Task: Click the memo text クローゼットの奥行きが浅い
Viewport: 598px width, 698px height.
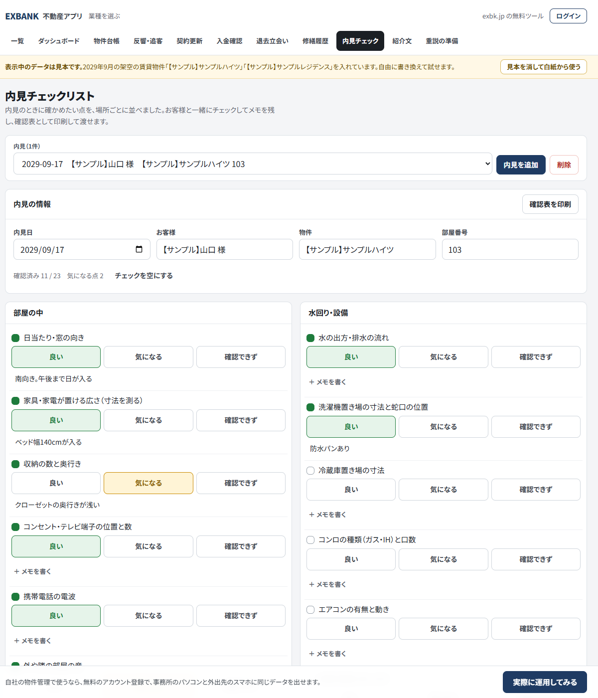Action: coord(57,505)
